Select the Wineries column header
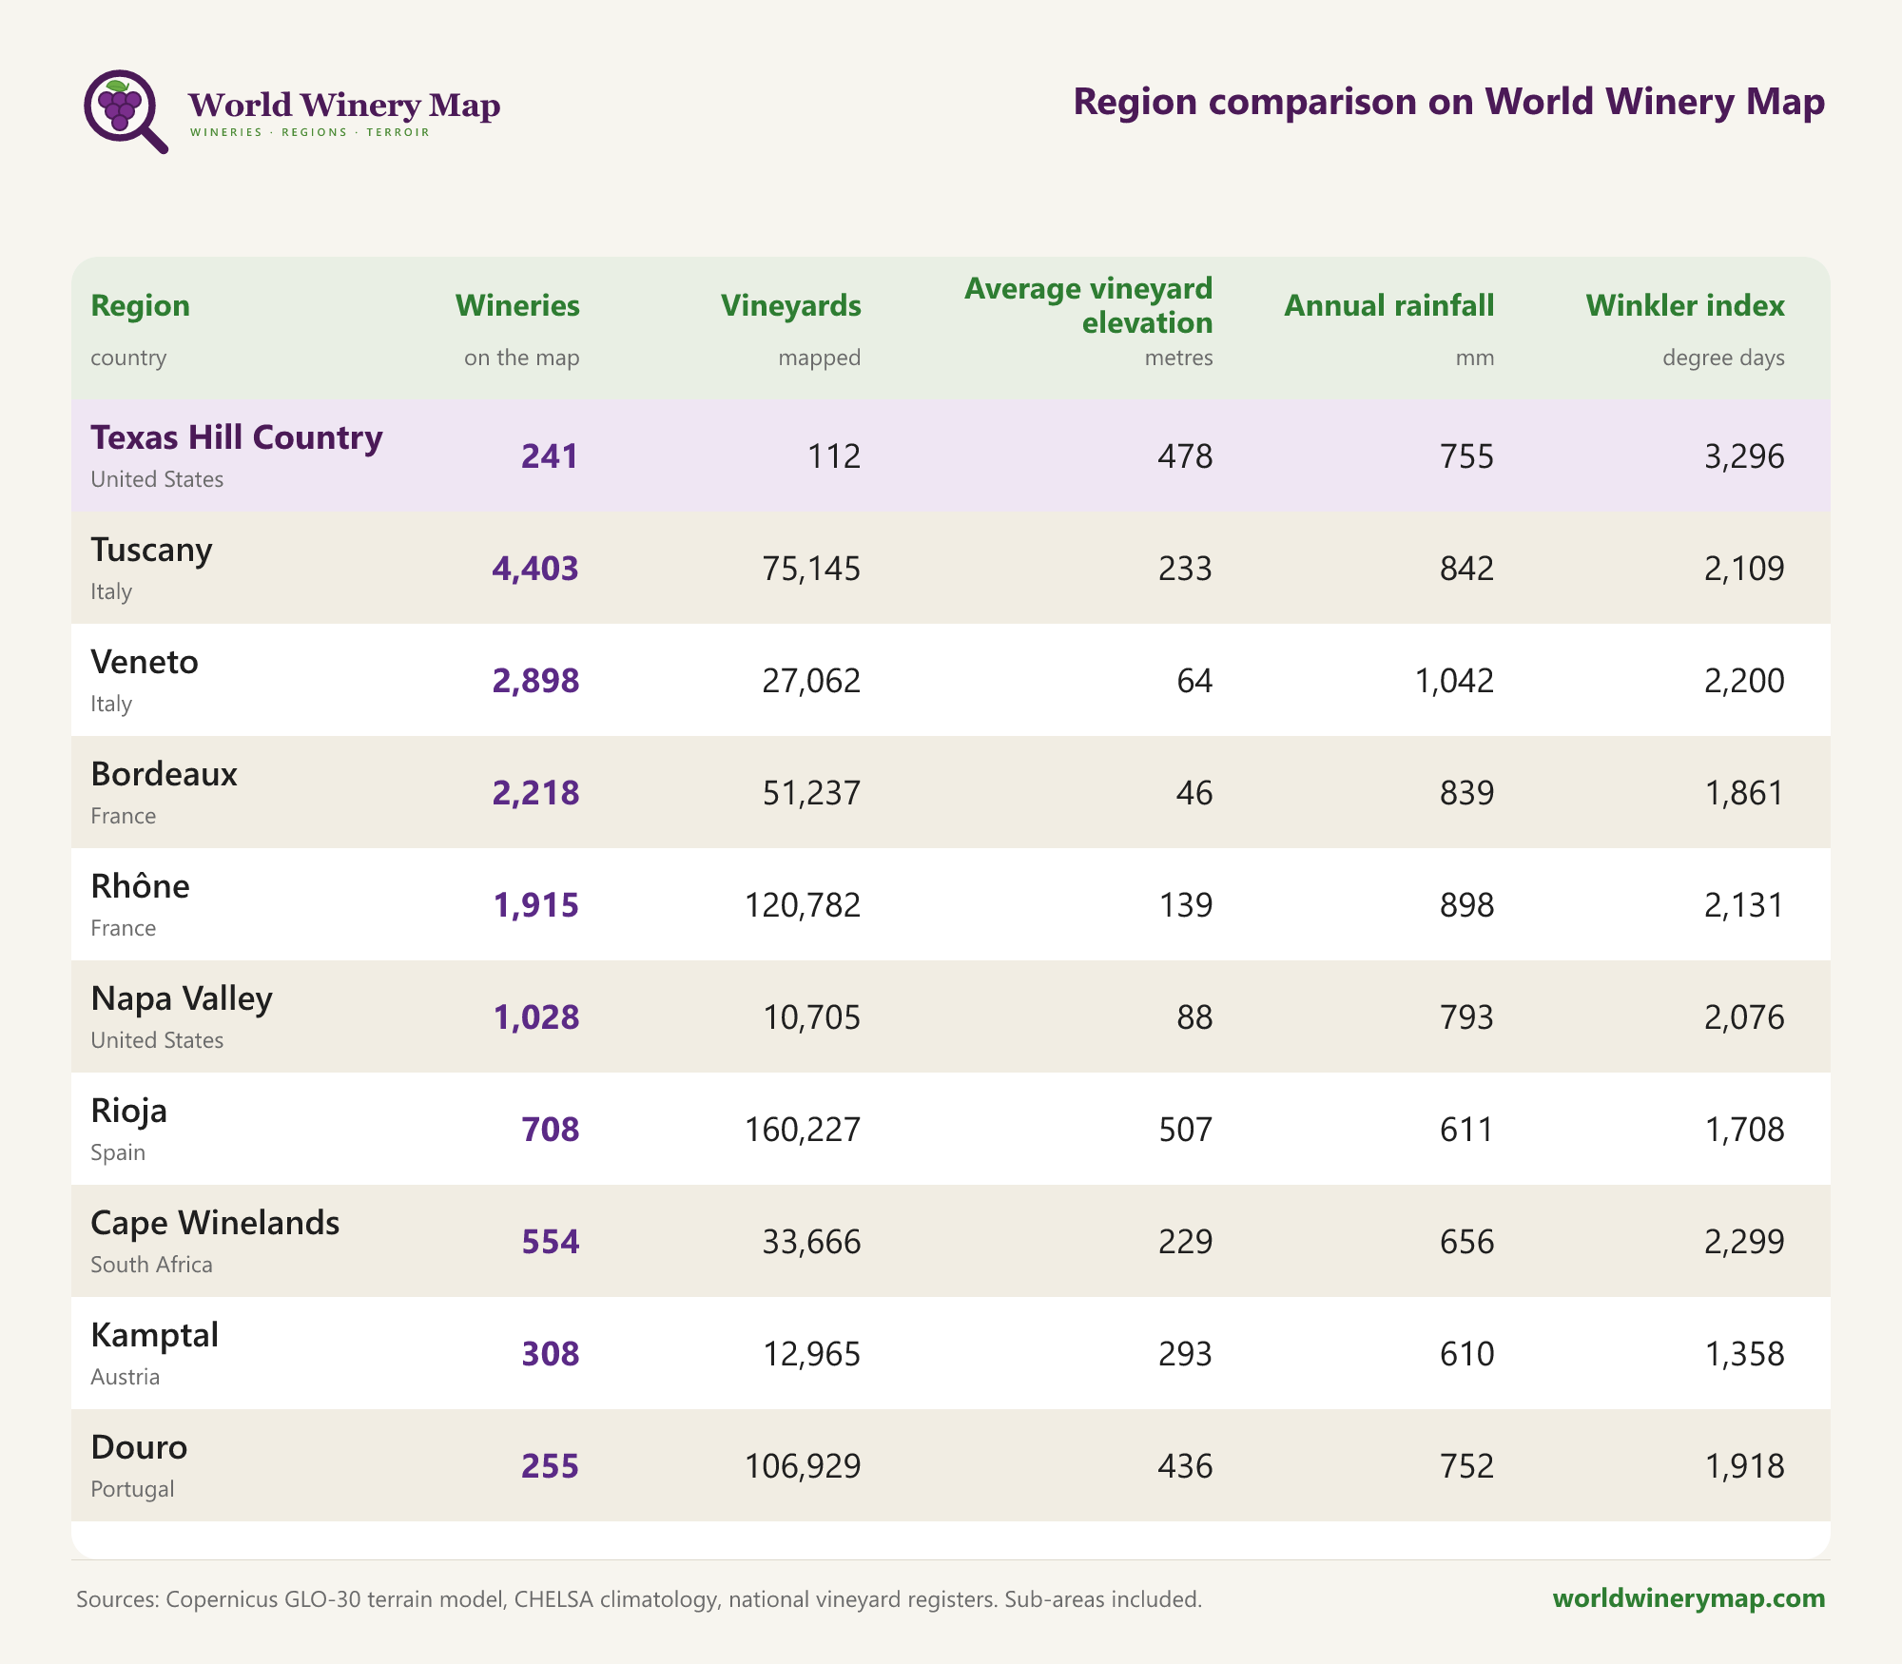1902x1664 pixels. 517,306
